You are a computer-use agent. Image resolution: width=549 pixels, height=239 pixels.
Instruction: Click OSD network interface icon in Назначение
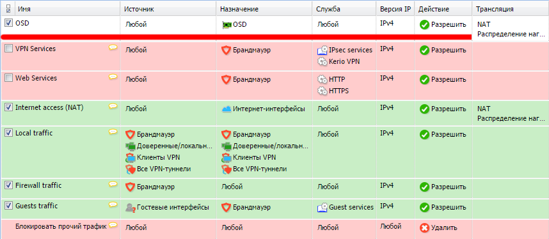[227, 25]
